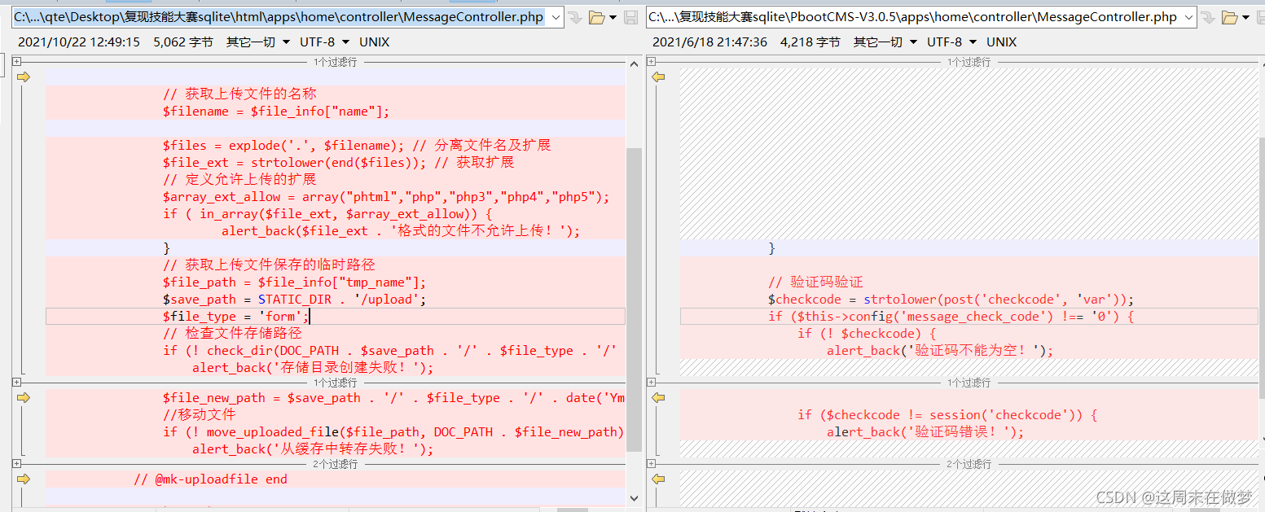The image size is (1265, 512).
Task: Click right pane greyed curved arrow icon
Action: pos(1209,17)
